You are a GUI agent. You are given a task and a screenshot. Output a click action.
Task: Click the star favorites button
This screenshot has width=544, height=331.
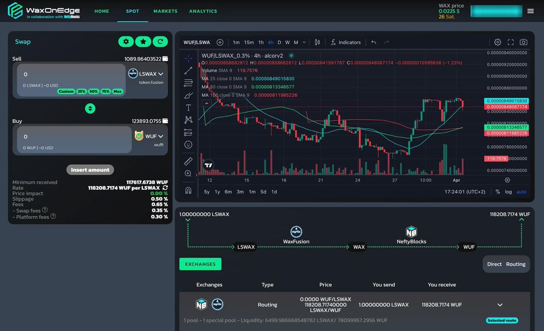[x=143, y=42]
